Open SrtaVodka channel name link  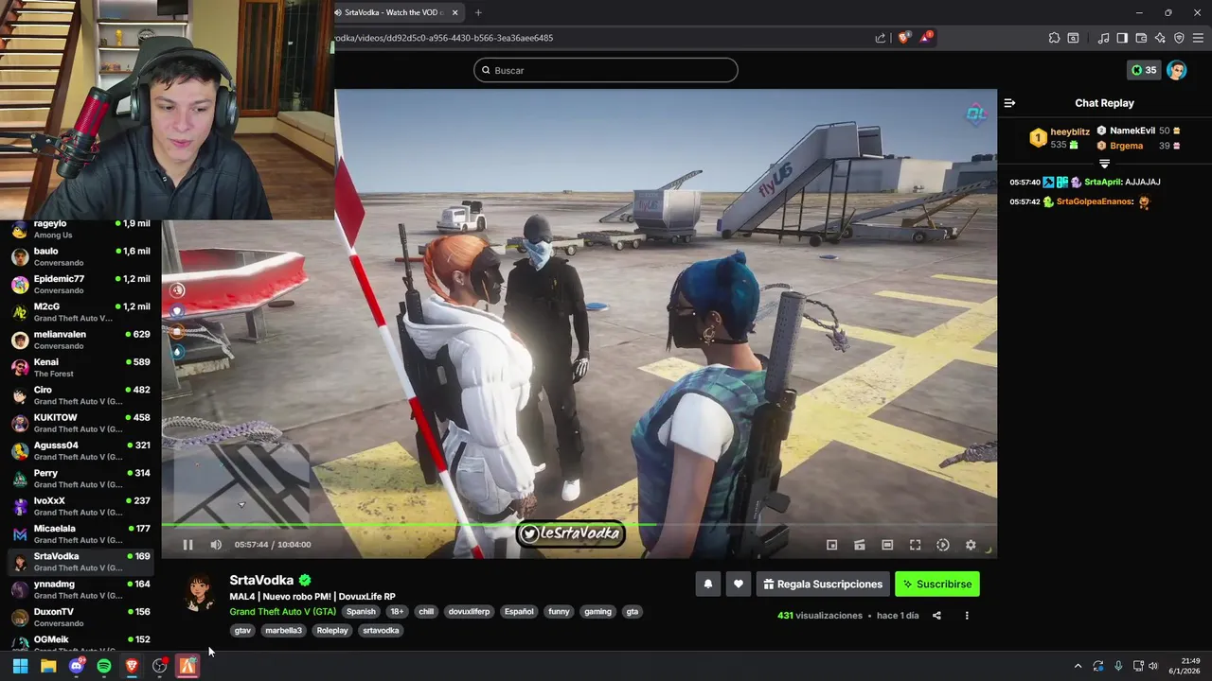[x=261, y=580]
